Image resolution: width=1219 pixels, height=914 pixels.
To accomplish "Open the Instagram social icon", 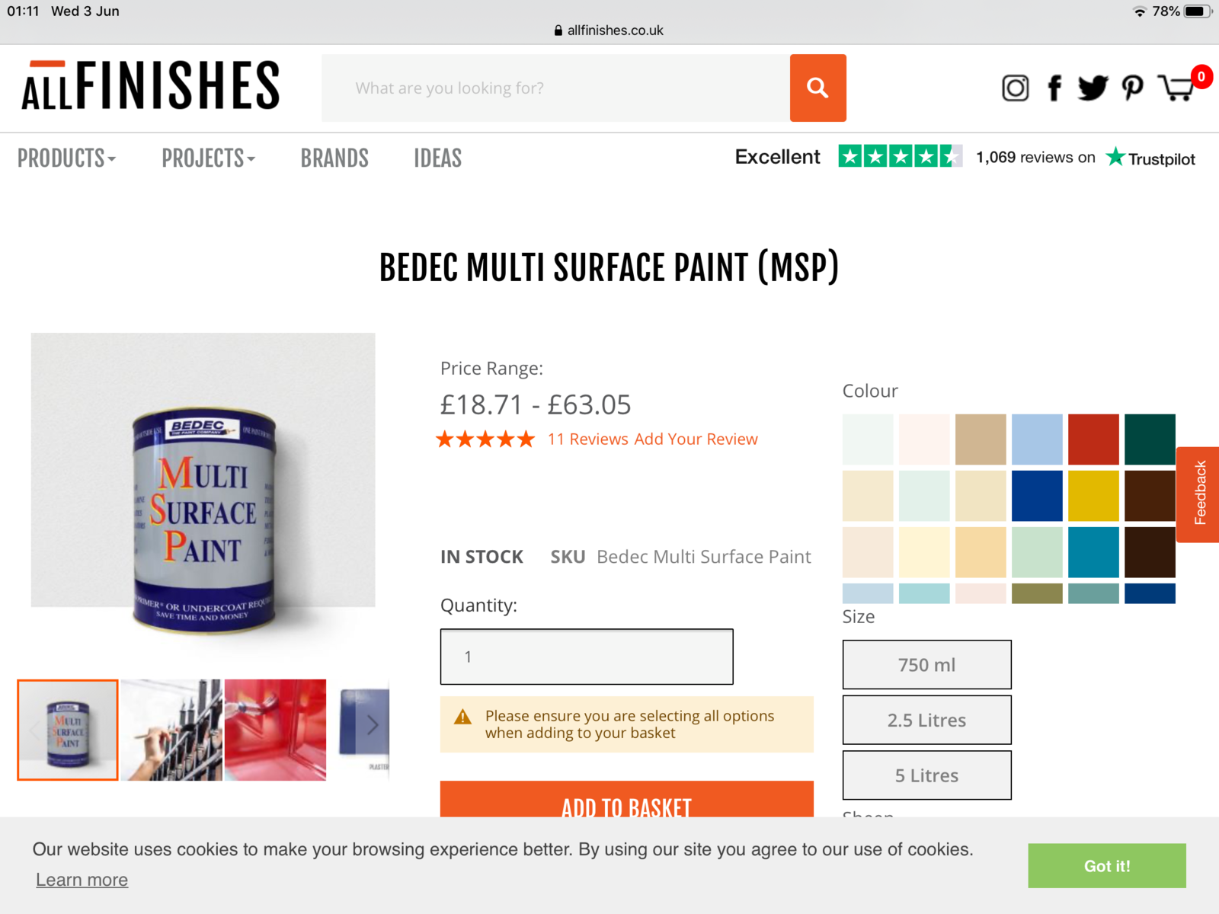I will click(x=1015, y=88).
